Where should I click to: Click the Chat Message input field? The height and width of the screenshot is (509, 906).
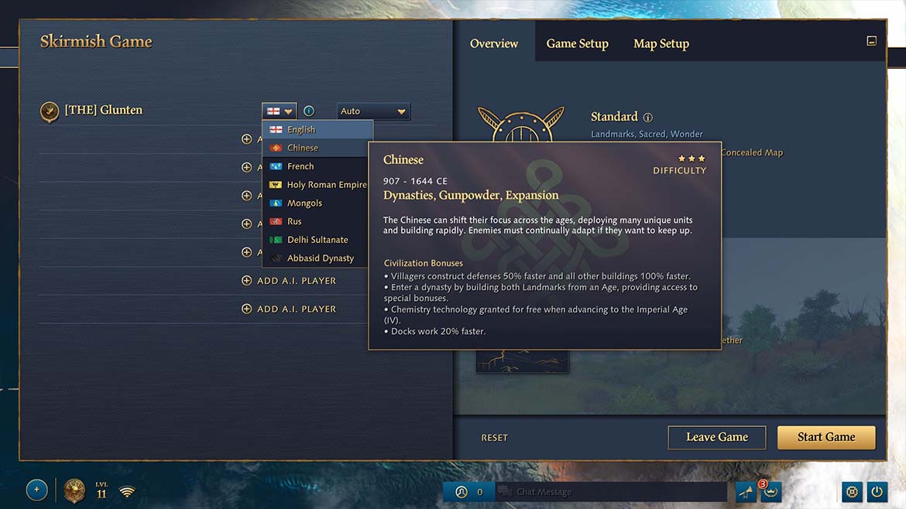pyautogui.click(x=611, y=492)
